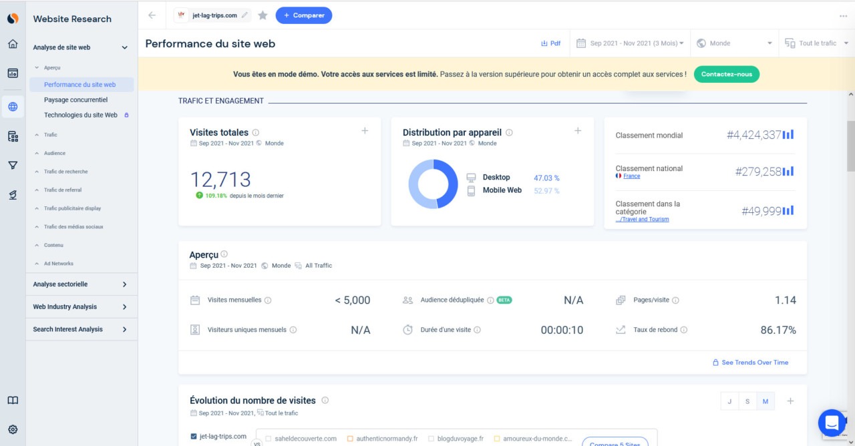Open the dashboard chart icon in left rail

tap(13, 73)
